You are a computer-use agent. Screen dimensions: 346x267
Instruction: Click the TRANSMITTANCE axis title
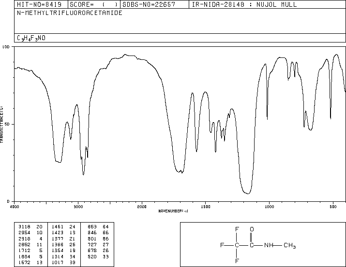1,125
